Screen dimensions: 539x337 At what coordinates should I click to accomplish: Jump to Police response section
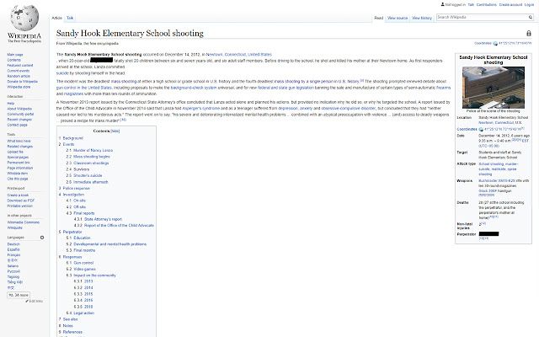coord(76,189)
